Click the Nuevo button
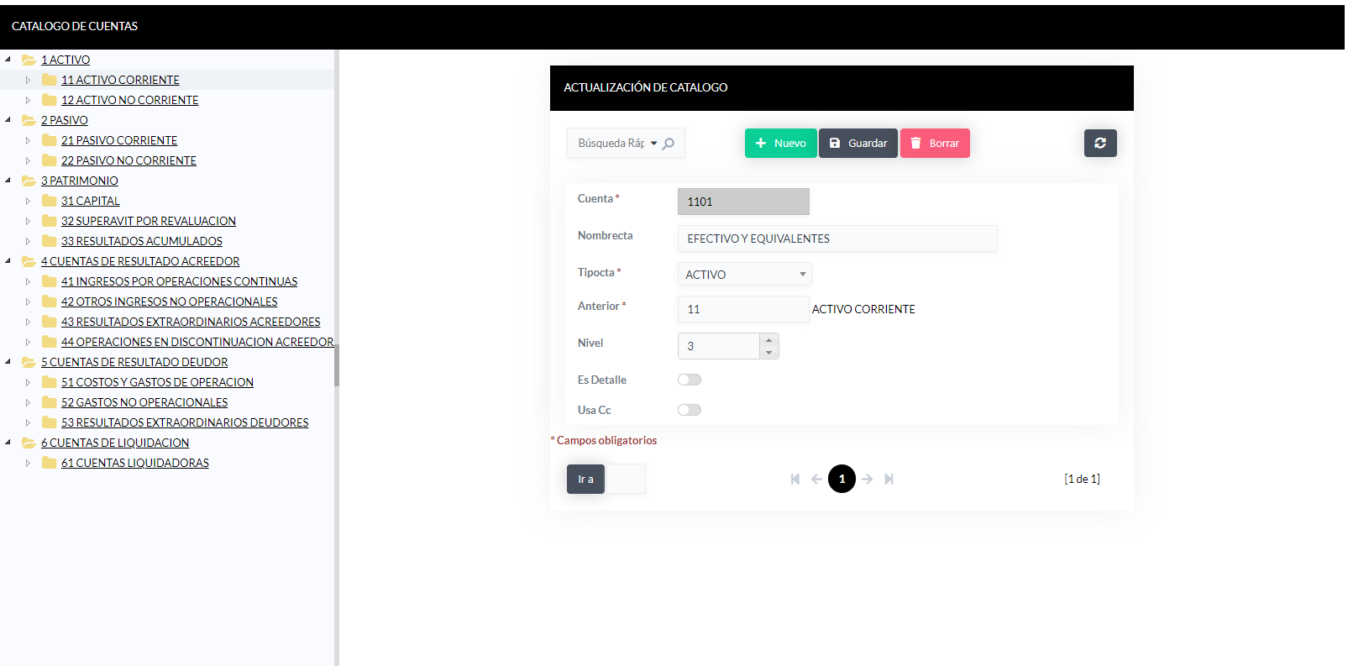 [780, 143]
